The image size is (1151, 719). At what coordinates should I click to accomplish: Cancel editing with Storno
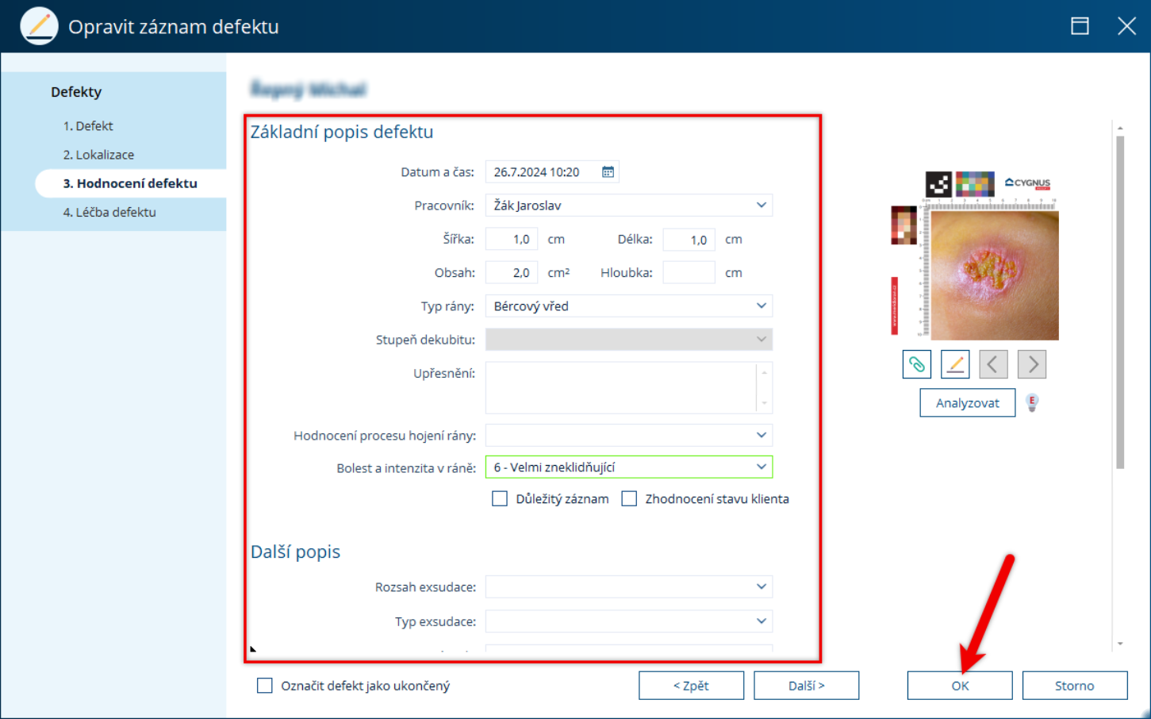[1075, 686]
